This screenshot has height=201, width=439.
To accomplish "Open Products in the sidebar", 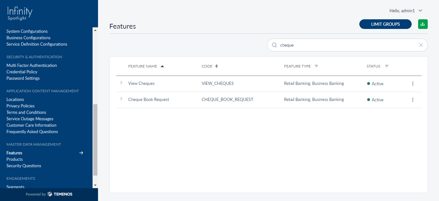I will [14, 160].
